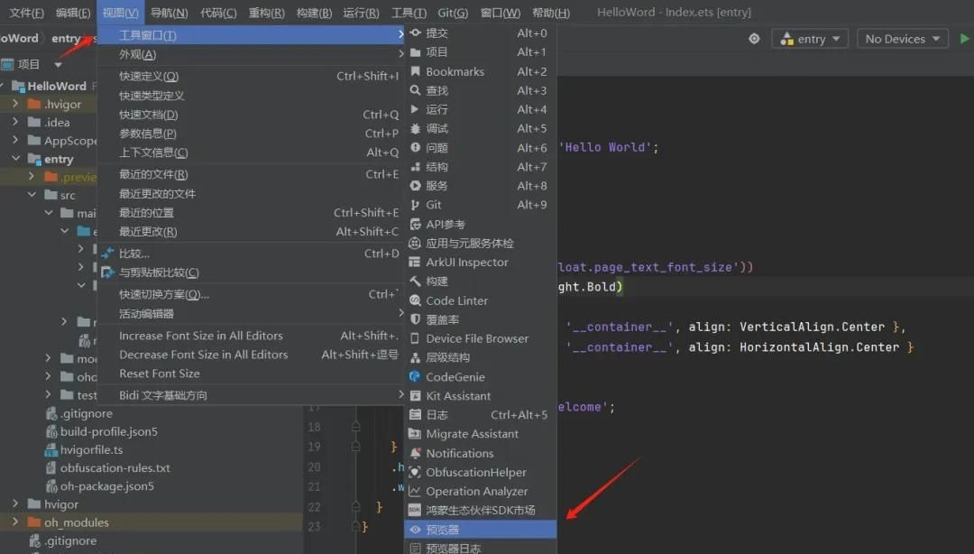The height and width of the screenshot is (554, 974).
Task: Open the No Devices selector dropdown
Action: (902, 39)
